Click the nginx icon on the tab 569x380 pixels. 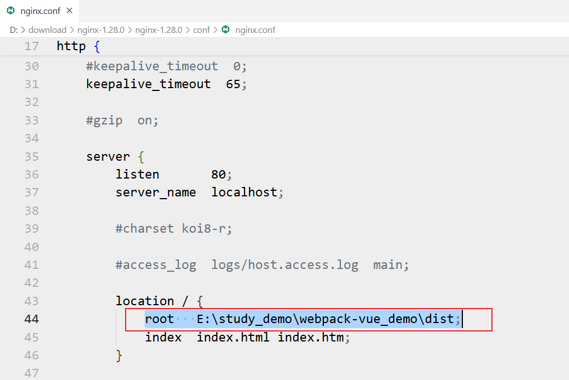click(x=11, y=11)
